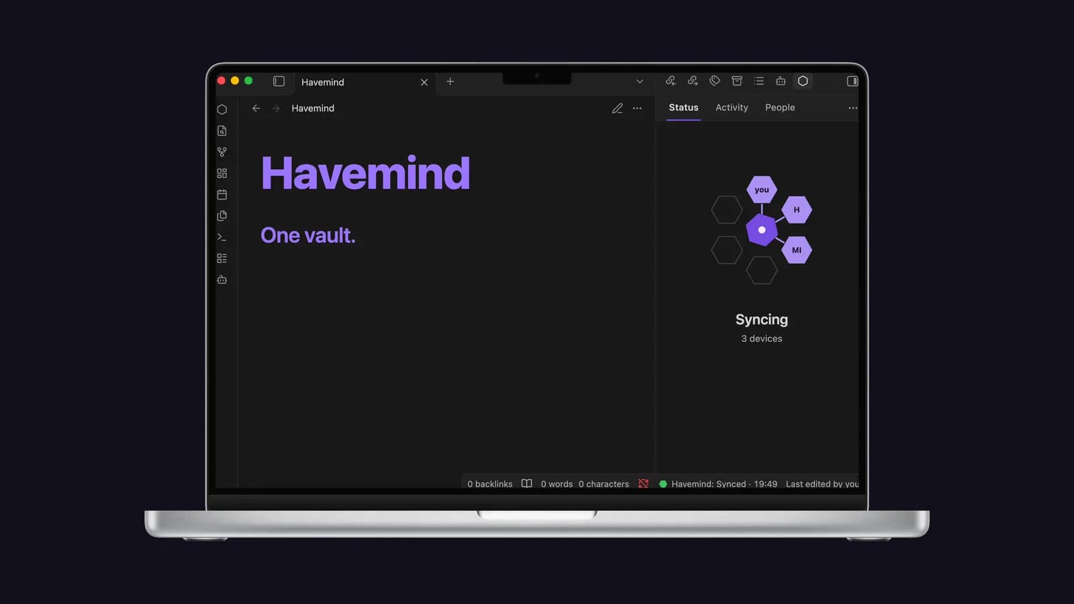Click the checklist properties icon in ribbon

click(x=222, y=258)
